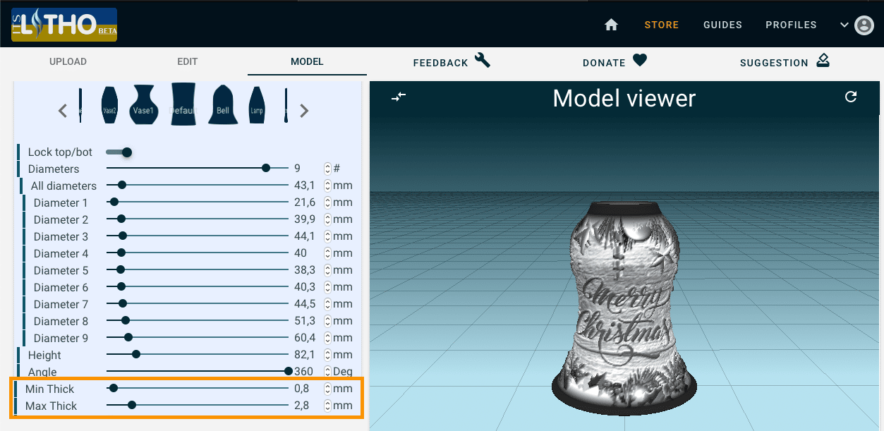The width and height of the screenshot is (884, 431).
Task: Click the Diameter 3 value 44,1
Action: tap(305, 236)
